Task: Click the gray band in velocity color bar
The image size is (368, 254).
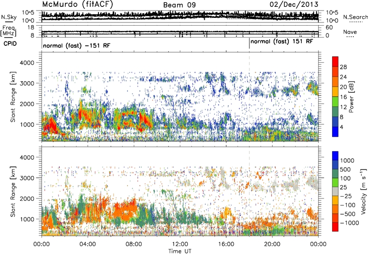Action: [335, 191]
